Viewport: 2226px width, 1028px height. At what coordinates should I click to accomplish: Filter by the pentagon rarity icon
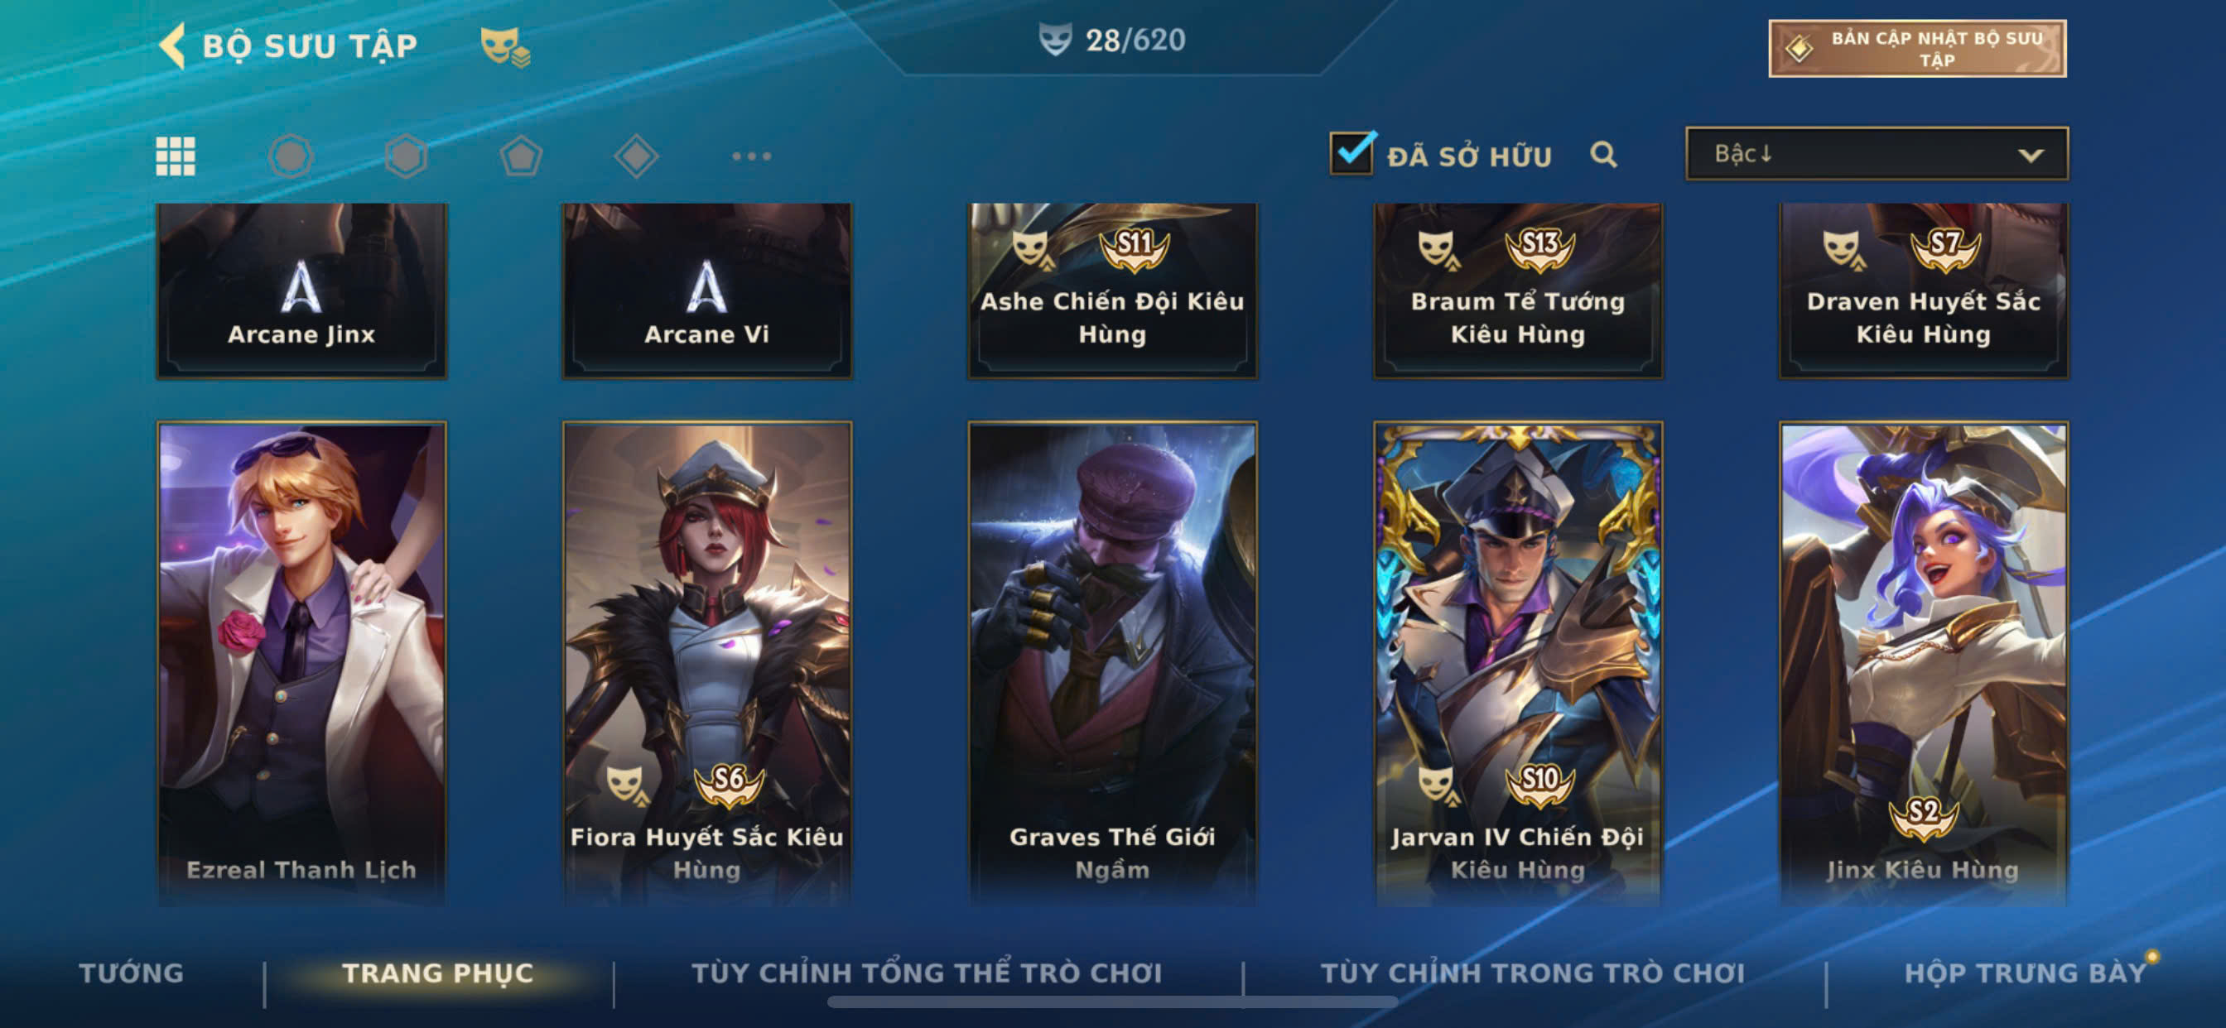click(521, 156)
